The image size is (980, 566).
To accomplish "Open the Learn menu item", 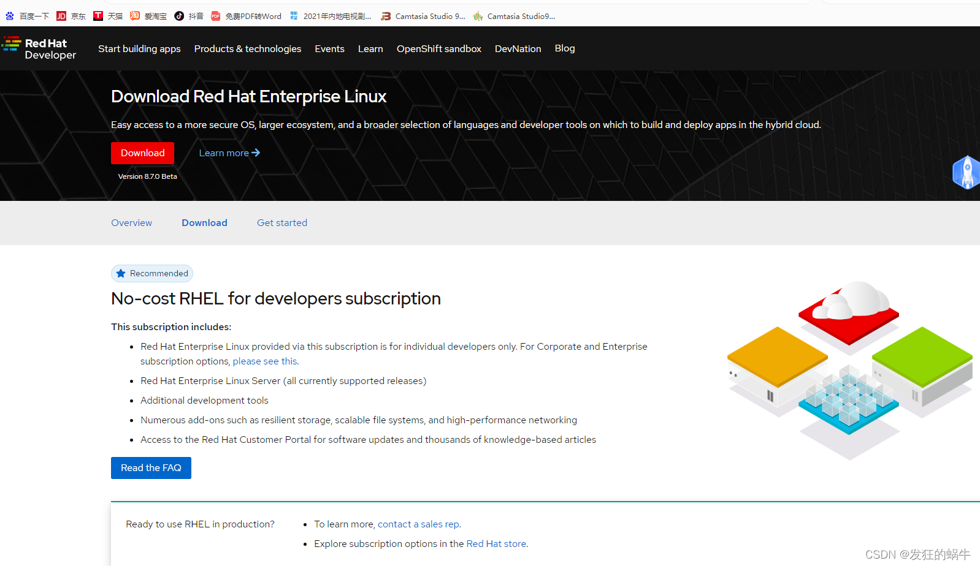I will pyautogui.click(x=370, y=48).
